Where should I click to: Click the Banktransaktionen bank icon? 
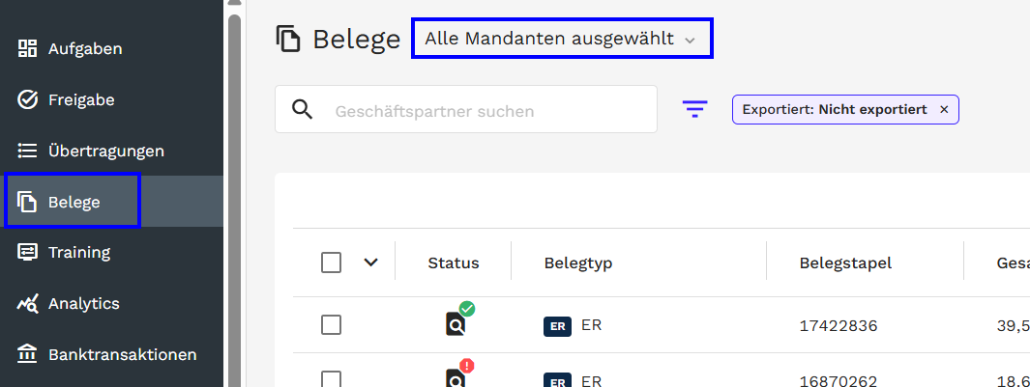coord(28,354)
